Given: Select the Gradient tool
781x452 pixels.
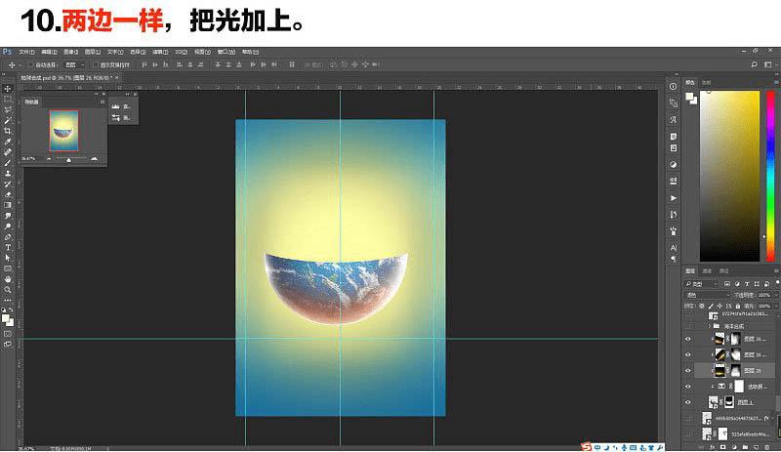Looking at the screenshot, I should (x=8, y=205).
